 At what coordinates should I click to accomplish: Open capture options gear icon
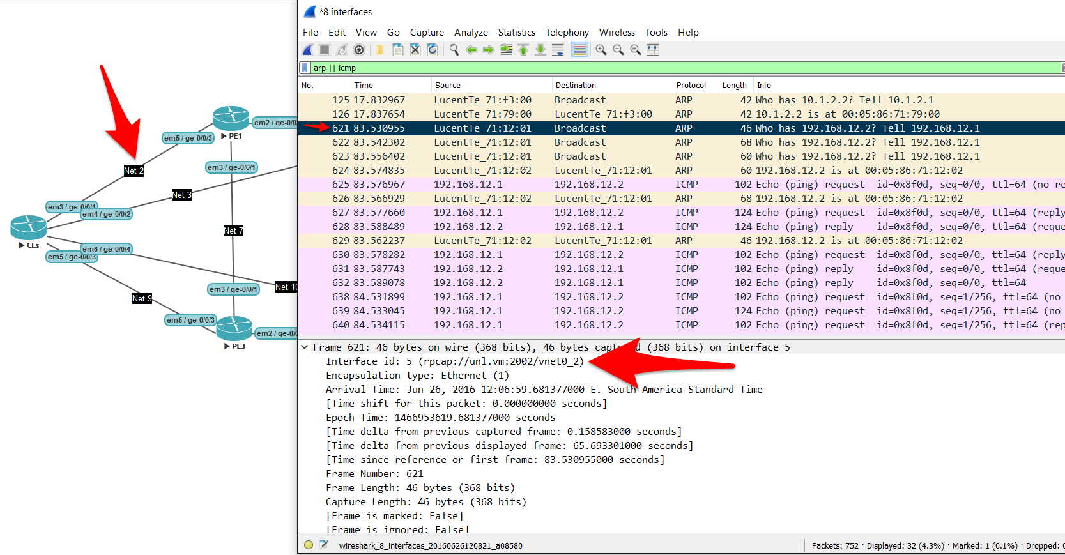[359, 50]
